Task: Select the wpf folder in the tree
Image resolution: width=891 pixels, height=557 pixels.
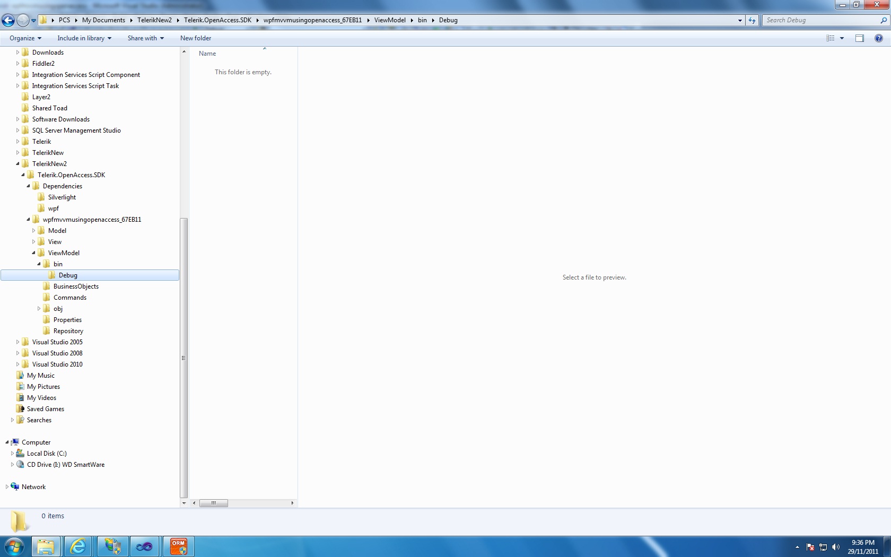Action: click(x=53, y=208)
